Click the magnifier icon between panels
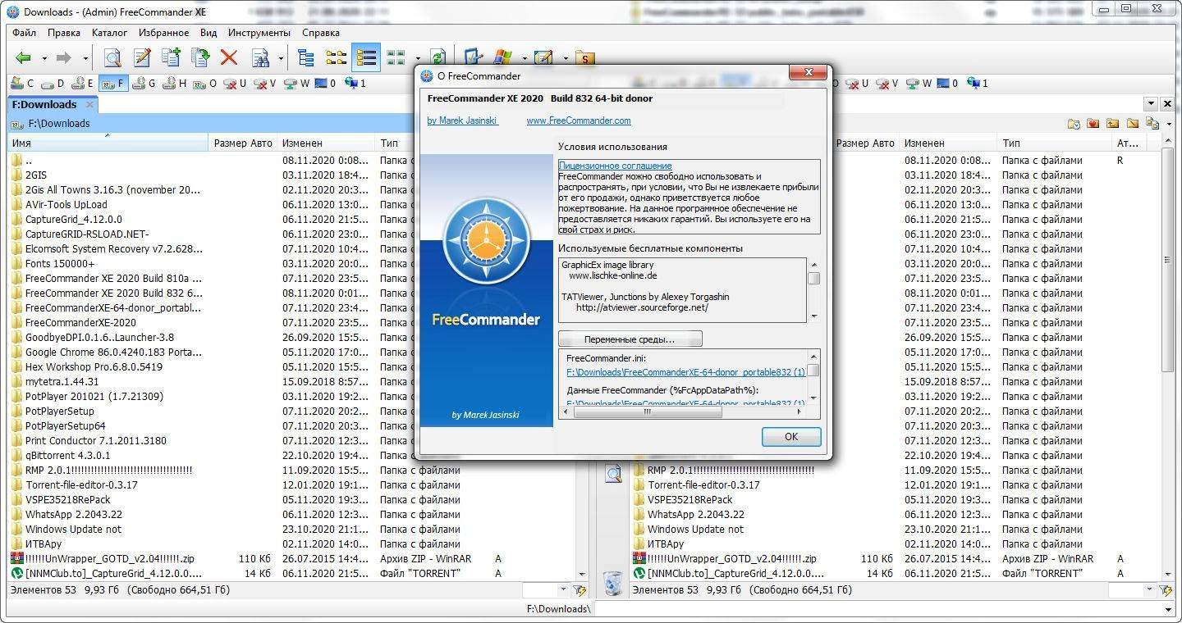Screen dimensions: 1182x623 point(613,474)
